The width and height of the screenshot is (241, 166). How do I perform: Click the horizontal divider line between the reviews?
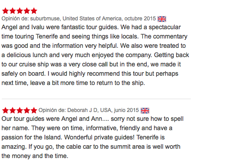click(x=96, y=99)
